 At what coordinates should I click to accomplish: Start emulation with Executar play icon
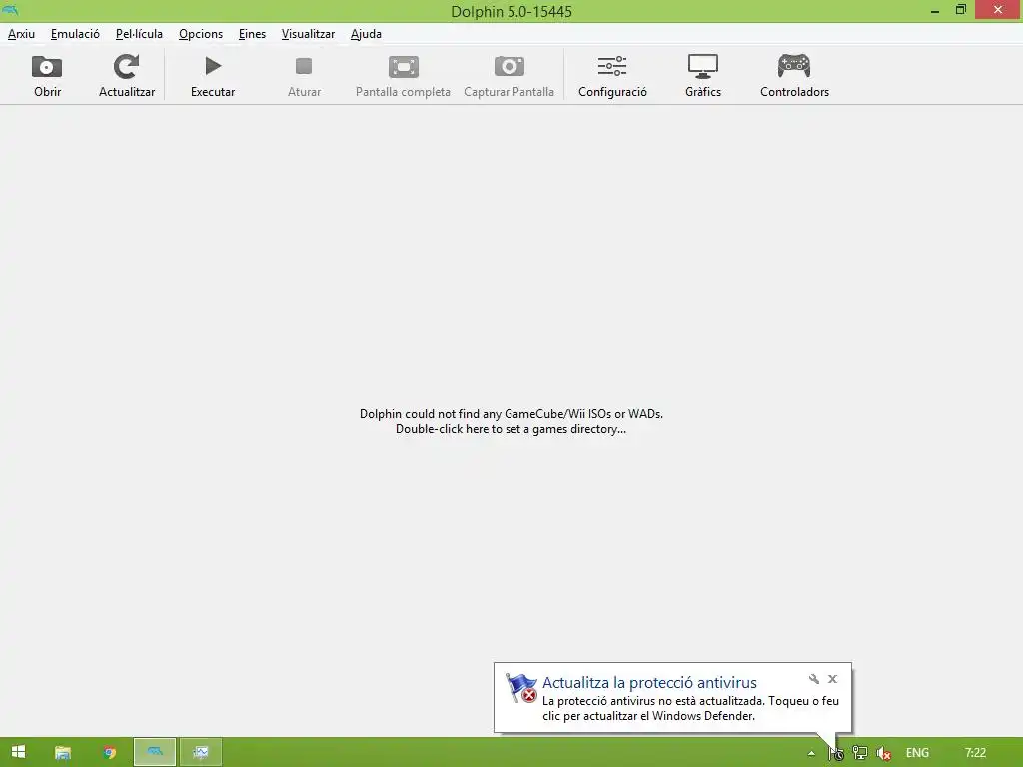pyautogui.click(x=213, y=66)
